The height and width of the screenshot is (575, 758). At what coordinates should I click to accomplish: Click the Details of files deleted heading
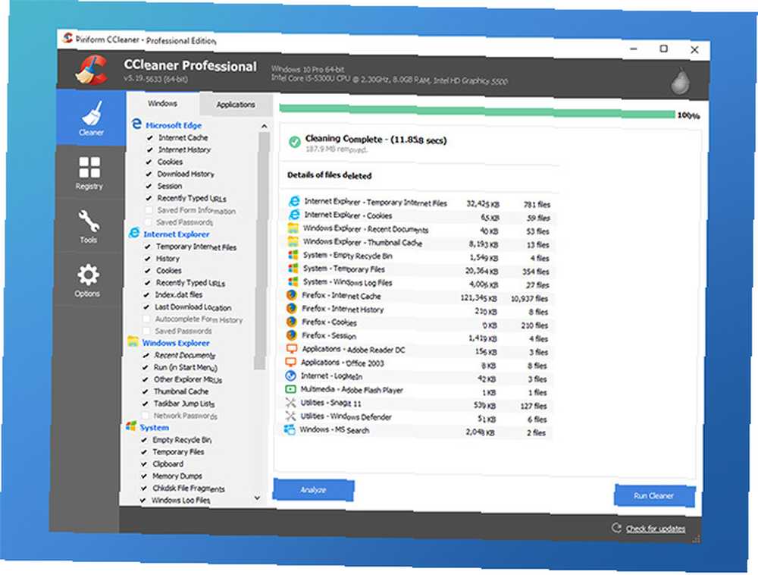pos(329,175)
